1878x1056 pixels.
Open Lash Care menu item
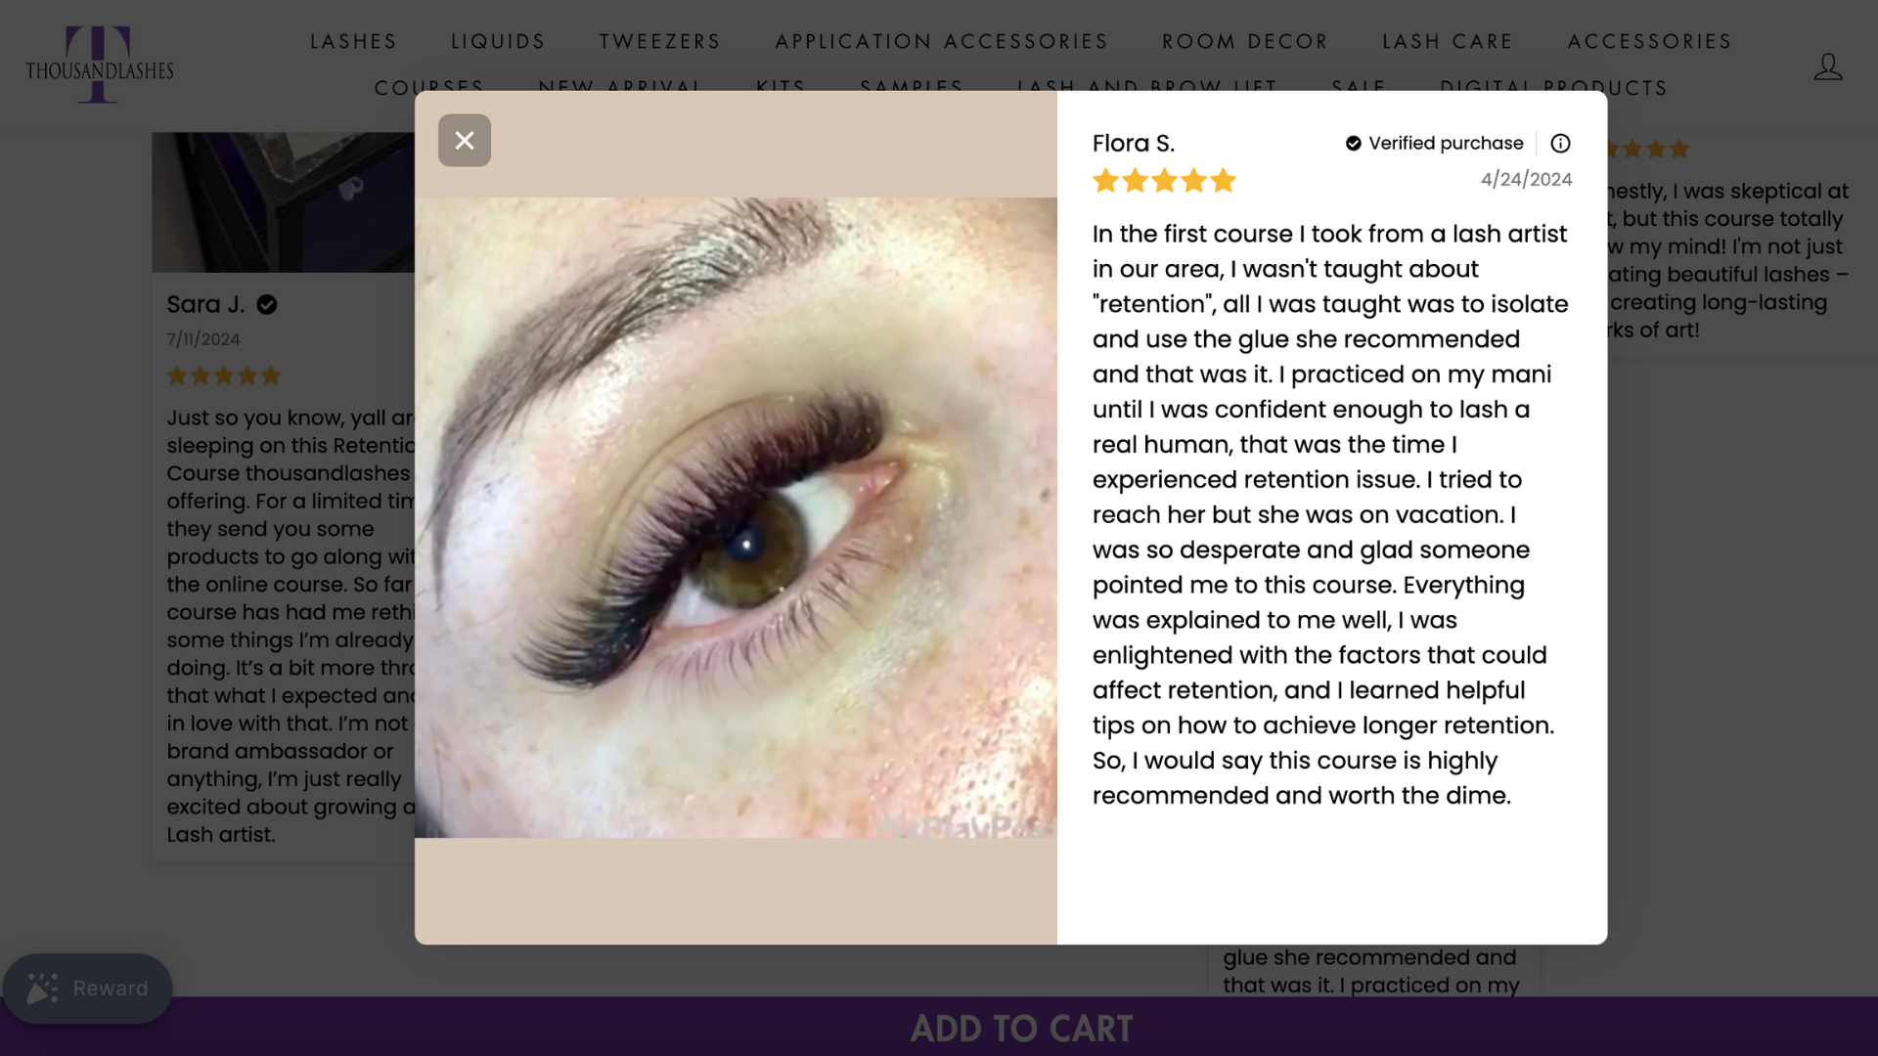(1448, 41)
